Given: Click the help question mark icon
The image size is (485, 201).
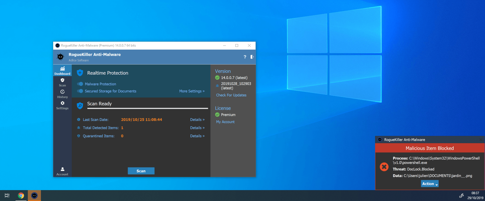Looking at the screenshot, I should pyautogui.click(x=245, y=57).
